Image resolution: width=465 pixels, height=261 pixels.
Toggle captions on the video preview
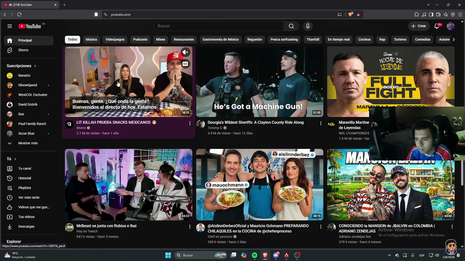(185, 64)
